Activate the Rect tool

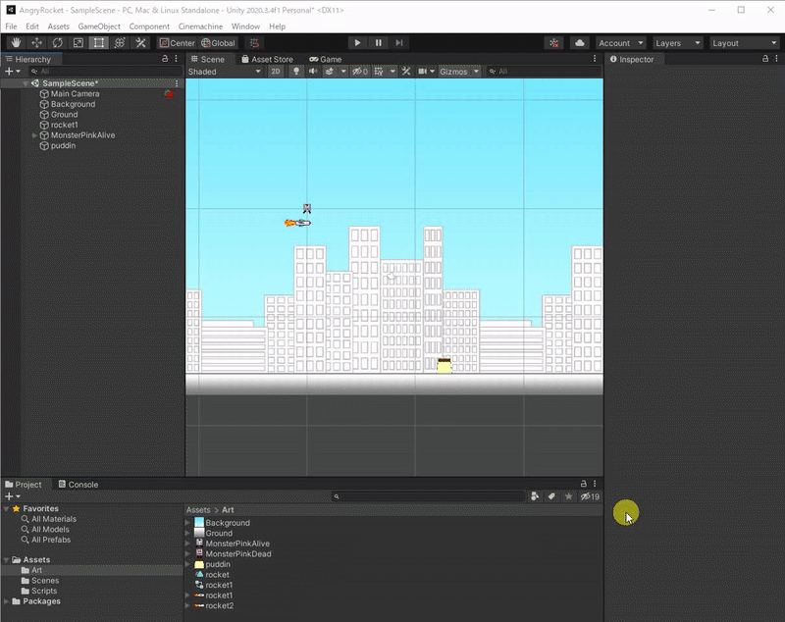(98, 43)
